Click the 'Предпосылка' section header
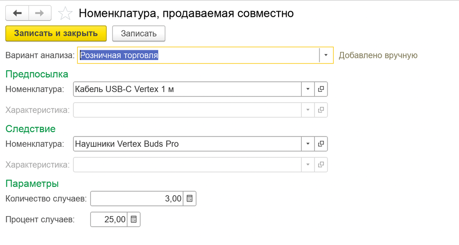Viewport: 459px width, 245px height. [x=37, y=74]
